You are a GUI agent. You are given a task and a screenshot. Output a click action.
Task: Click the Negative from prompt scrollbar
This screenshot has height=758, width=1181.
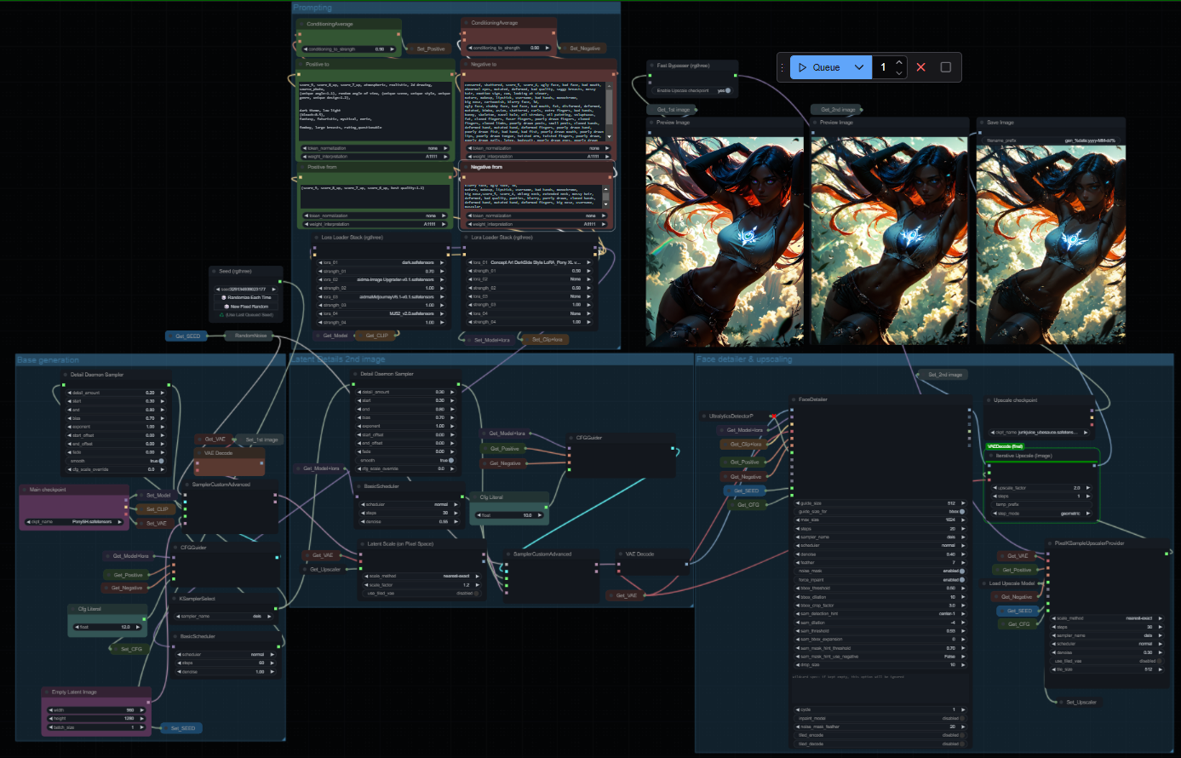point(606,194)
